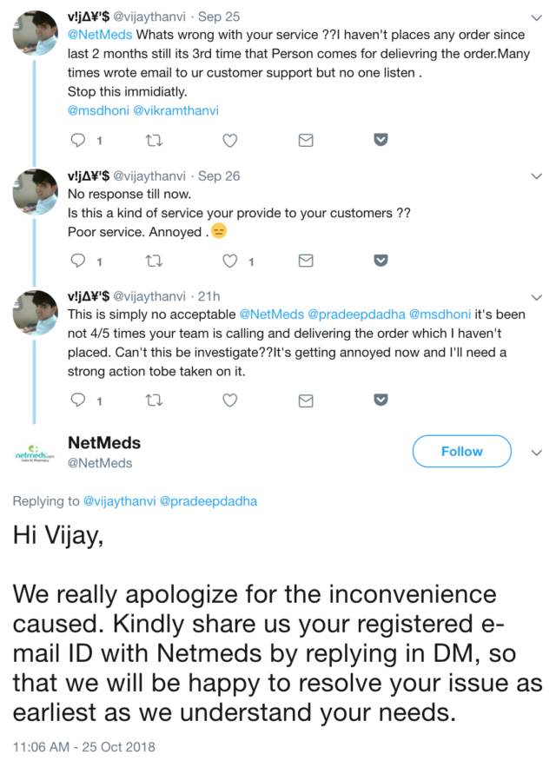
Task: Follow the NetMeds account
Action: (x=461, y=452)
